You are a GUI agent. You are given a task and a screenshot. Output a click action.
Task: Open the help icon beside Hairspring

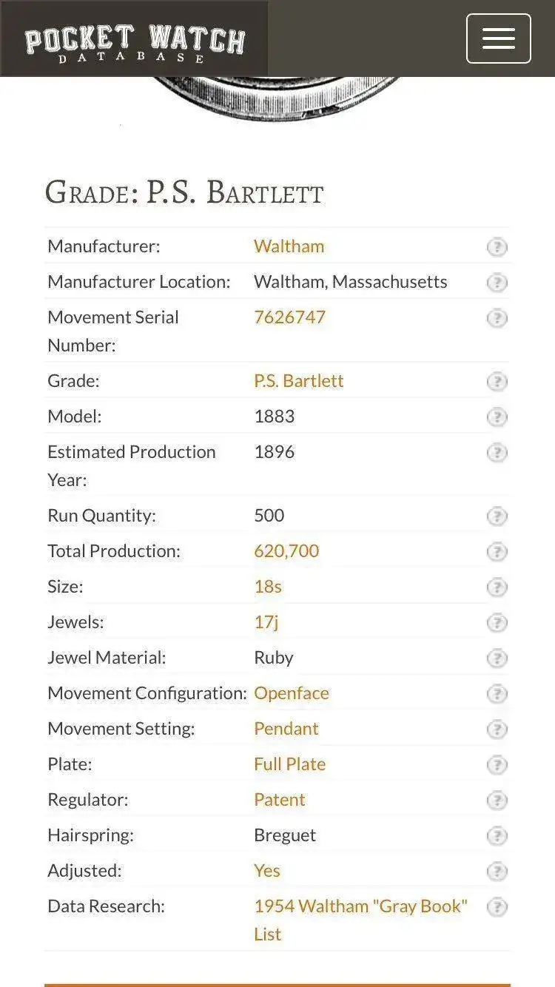click(x=497, y=836)
